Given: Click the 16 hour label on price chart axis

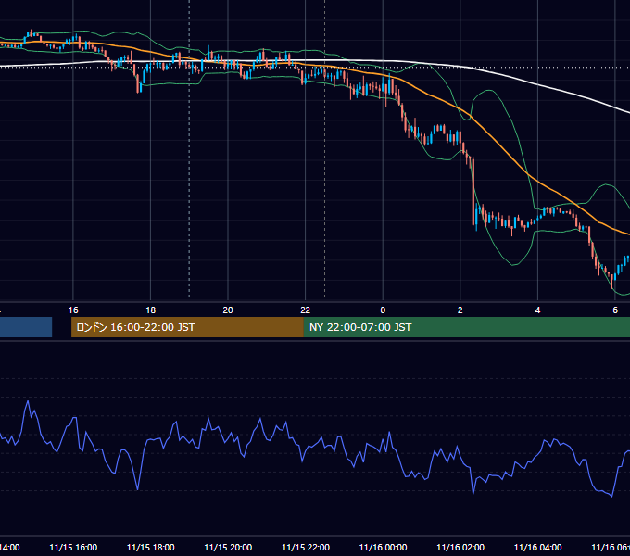Looking at the screenshot, I should [73, 310].
